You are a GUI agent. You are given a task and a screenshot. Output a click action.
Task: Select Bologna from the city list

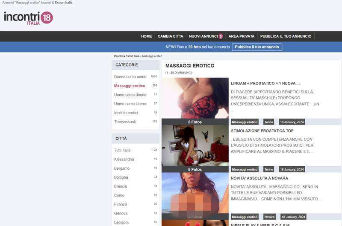pyautogui.click(x=121, y=177)
